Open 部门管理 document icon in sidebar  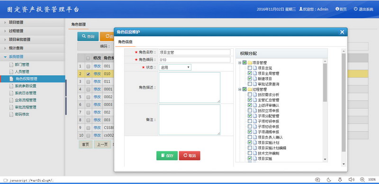tap(11, 65)
